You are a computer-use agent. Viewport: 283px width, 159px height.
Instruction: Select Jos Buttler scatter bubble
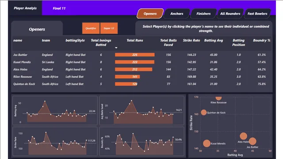252,141
